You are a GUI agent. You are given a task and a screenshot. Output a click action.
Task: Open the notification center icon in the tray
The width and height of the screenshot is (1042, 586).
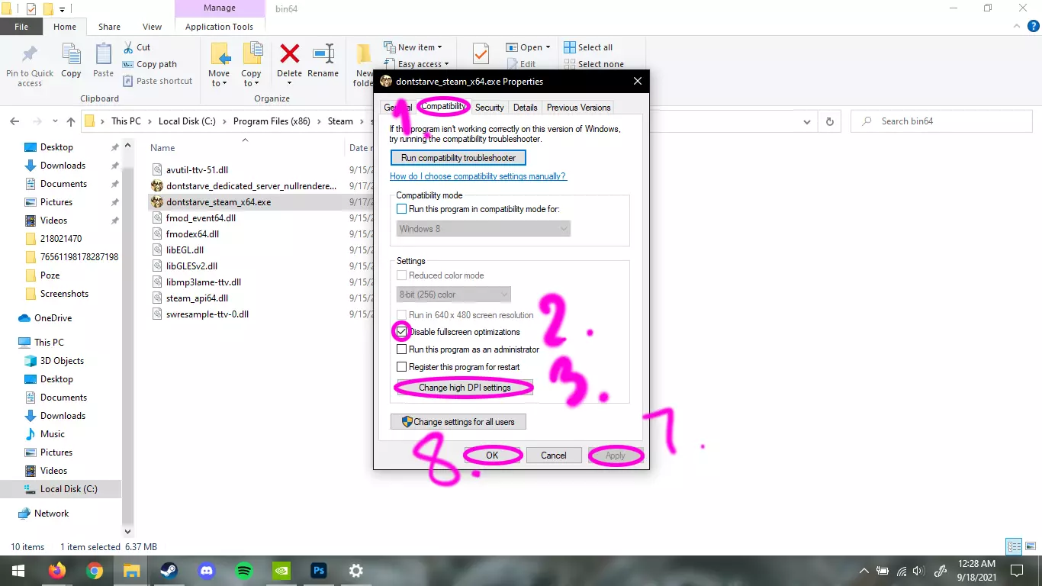[x=1016, y=571]
